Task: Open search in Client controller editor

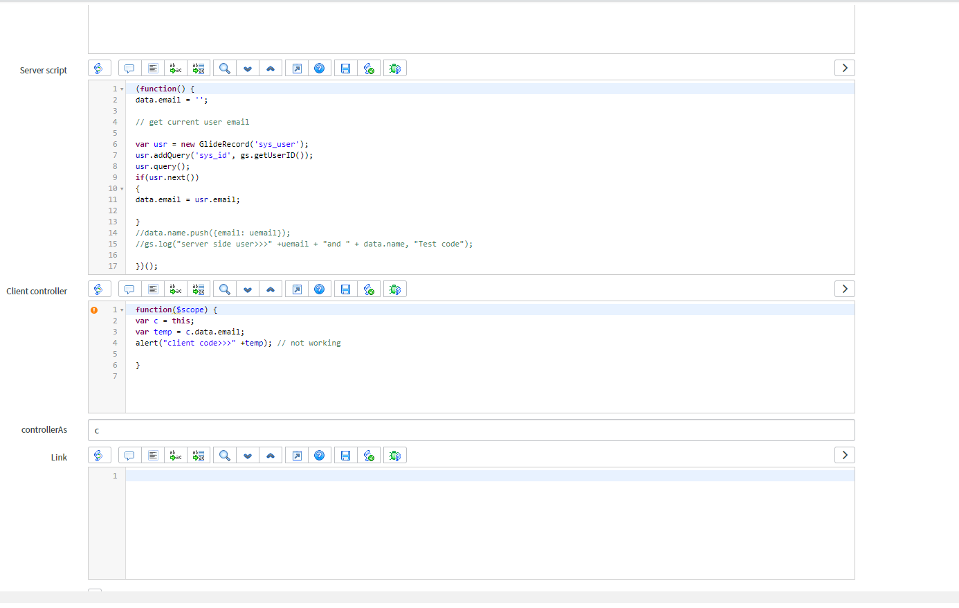Action: click(225, 289)
